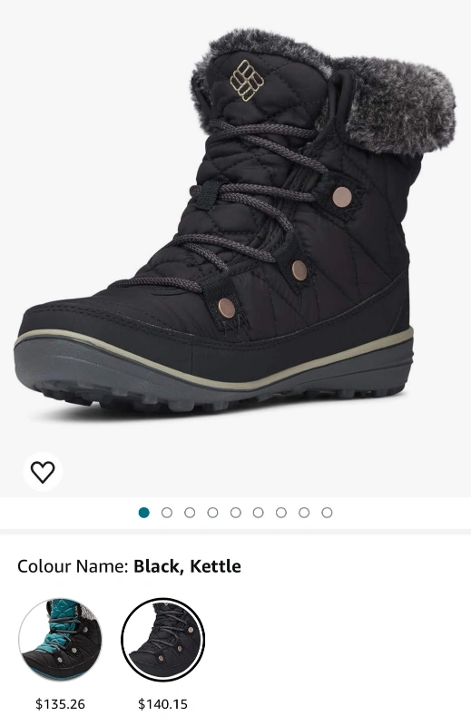Click the $135.26 price label
This screenshot has width=471, height=726.
click(x=60, y=704)
